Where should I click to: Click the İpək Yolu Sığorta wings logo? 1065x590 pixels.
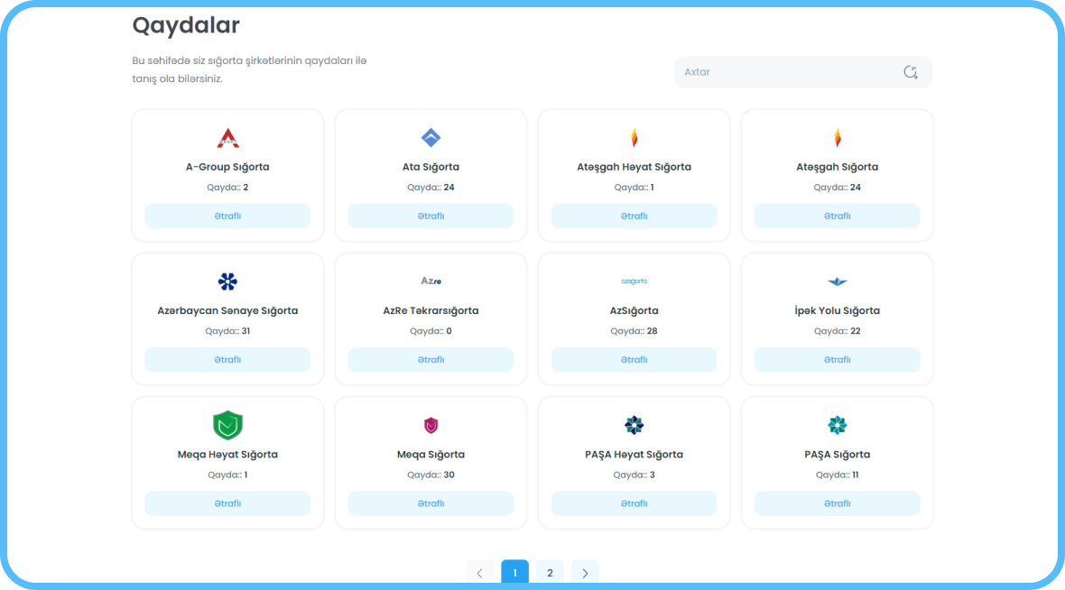[x=837, y=281]
